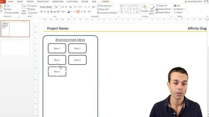Click the Find button
This screenshot has width=209, height=117.
177,6
